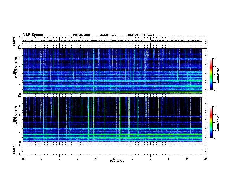The height and width of the screenshot is (178, 231).
Task: Click the time-axis tick label "10"
Action: click(205, 159)
